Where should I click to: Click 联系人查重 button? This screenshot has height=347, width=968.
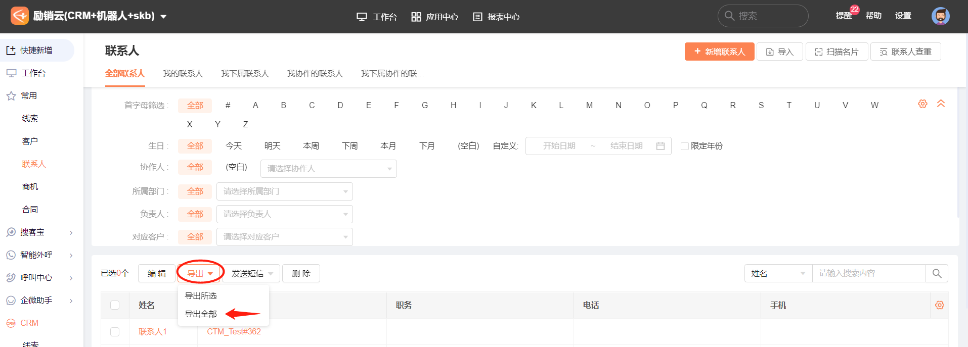click(x=905, y=52)
